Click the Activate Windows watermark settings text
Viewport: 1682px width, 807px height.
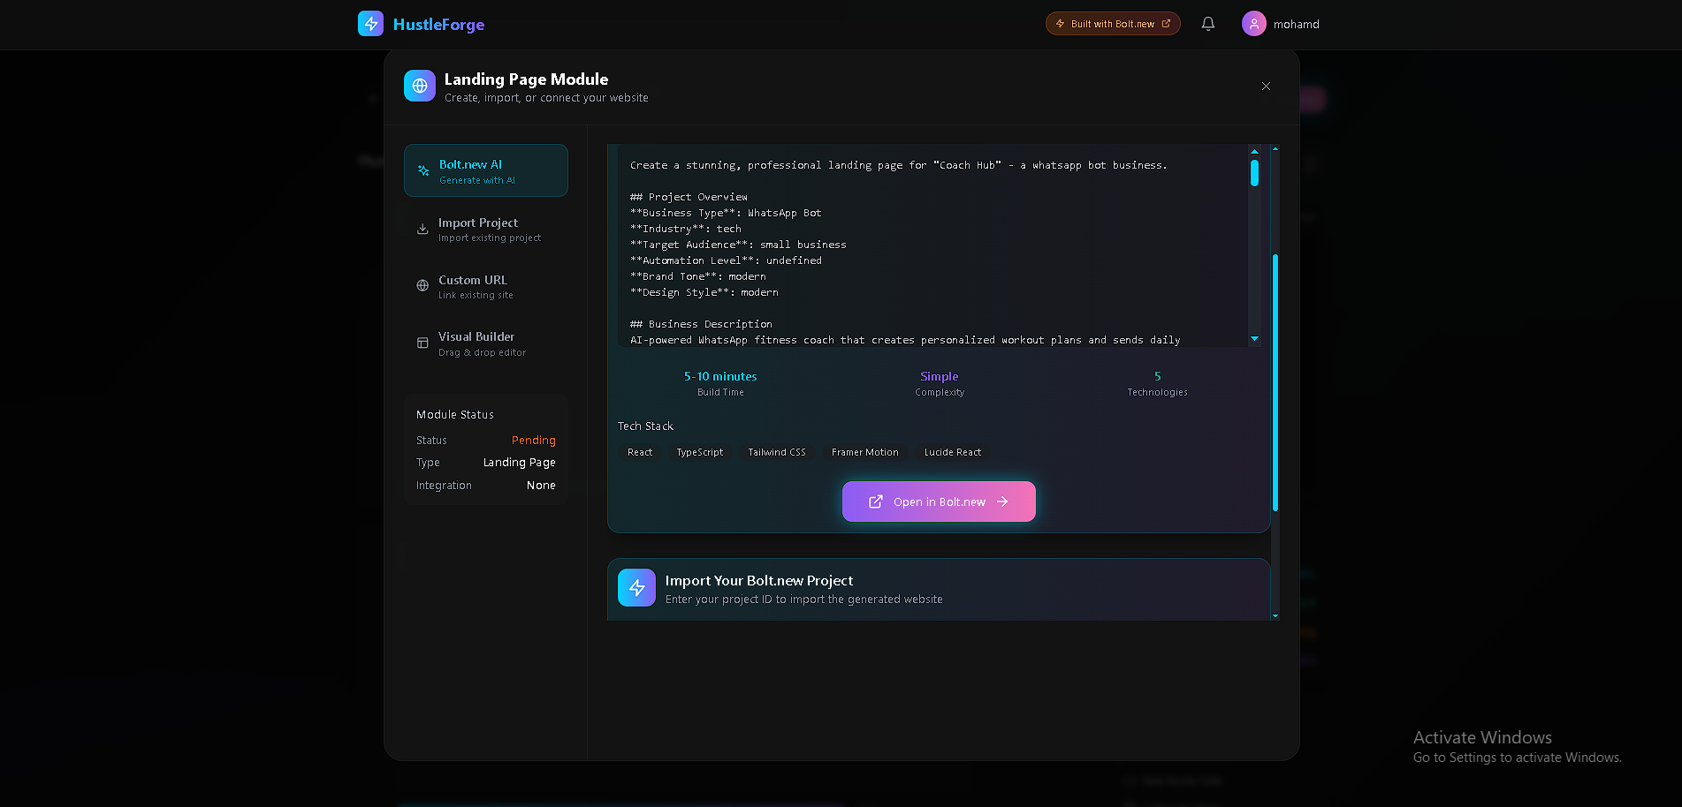tap(1518, 758)
